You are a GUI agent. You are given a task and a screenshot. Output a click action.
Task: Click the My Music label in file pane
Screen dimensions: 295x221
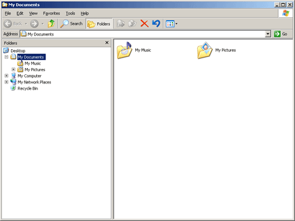(143, 50)
